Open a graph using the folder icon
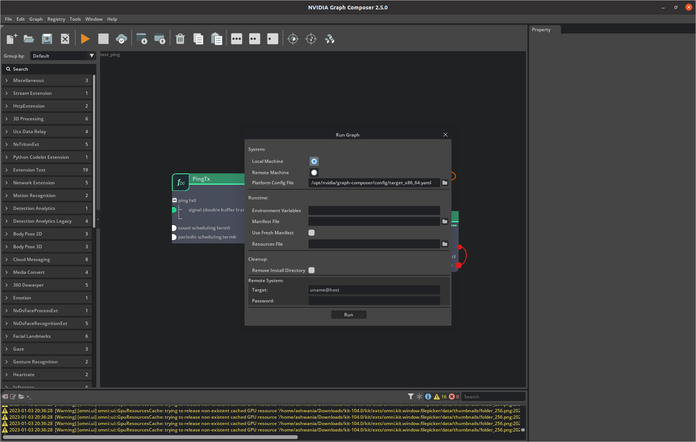This screenshot has width=696, height=442. (29, 39)
